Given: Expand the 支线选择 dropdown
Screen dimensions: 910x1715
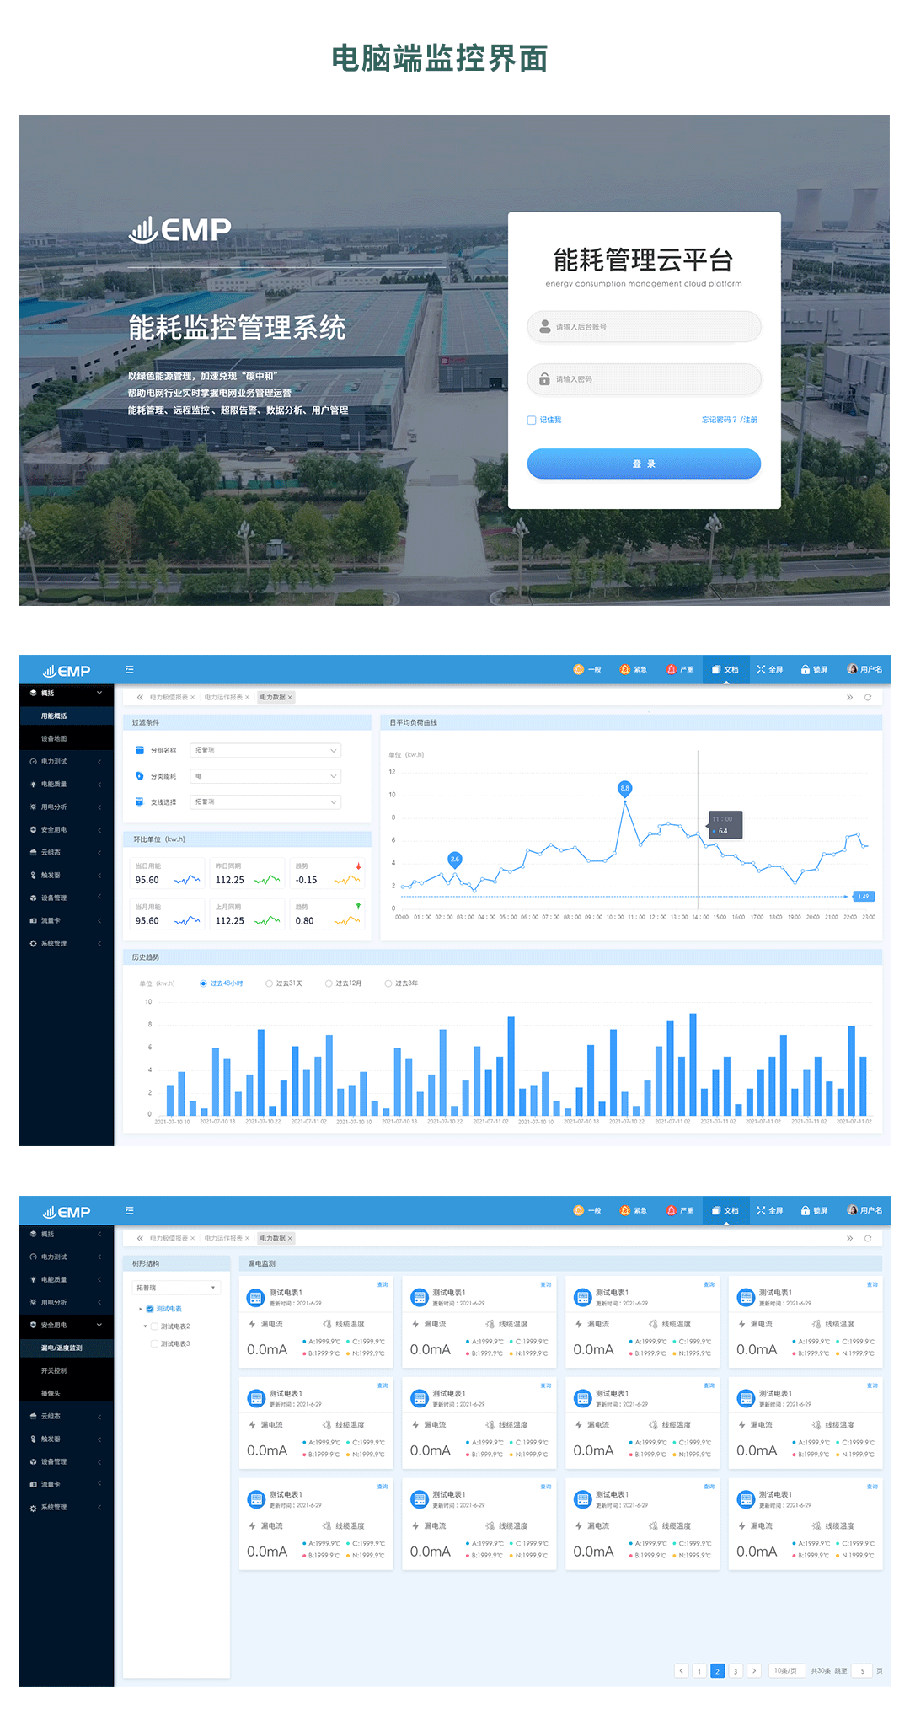Looking at the screenshot, I should pyautogui.click(x=265, y=802).
